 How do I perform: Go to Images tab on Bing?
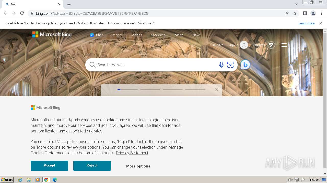click(x=117, y=35)
